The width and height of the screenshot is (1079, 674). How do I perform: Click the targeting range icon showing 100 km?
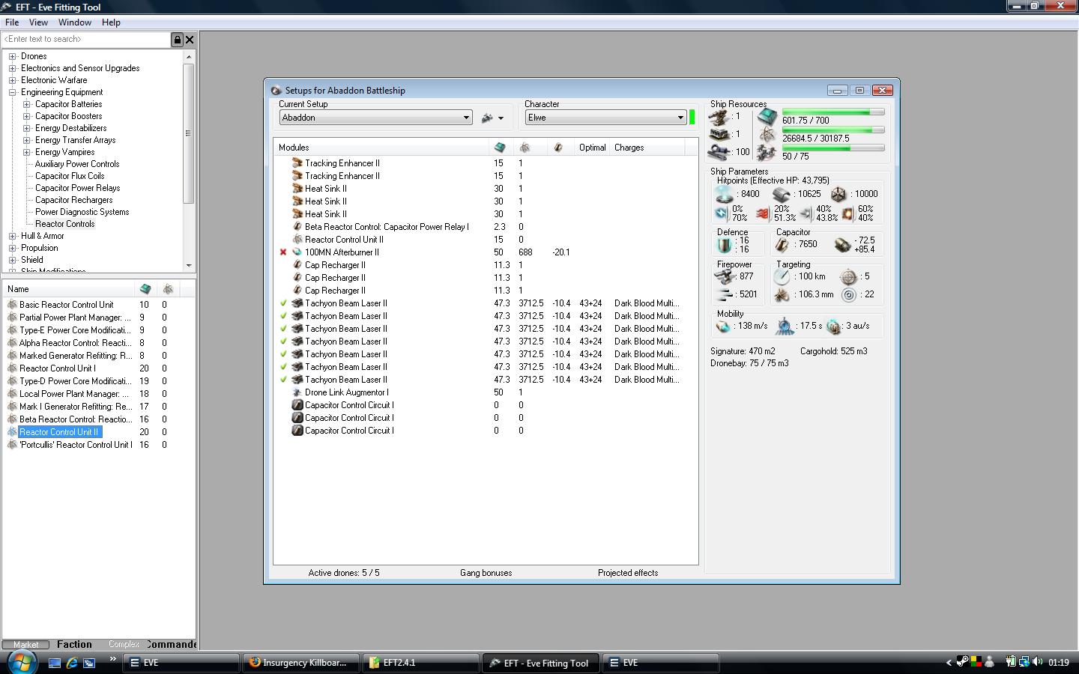[782, 277]
